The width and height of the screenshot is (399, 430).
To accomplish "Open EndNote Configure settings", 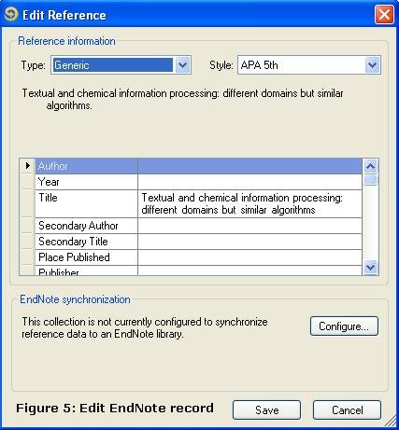I will click(344, 326).
